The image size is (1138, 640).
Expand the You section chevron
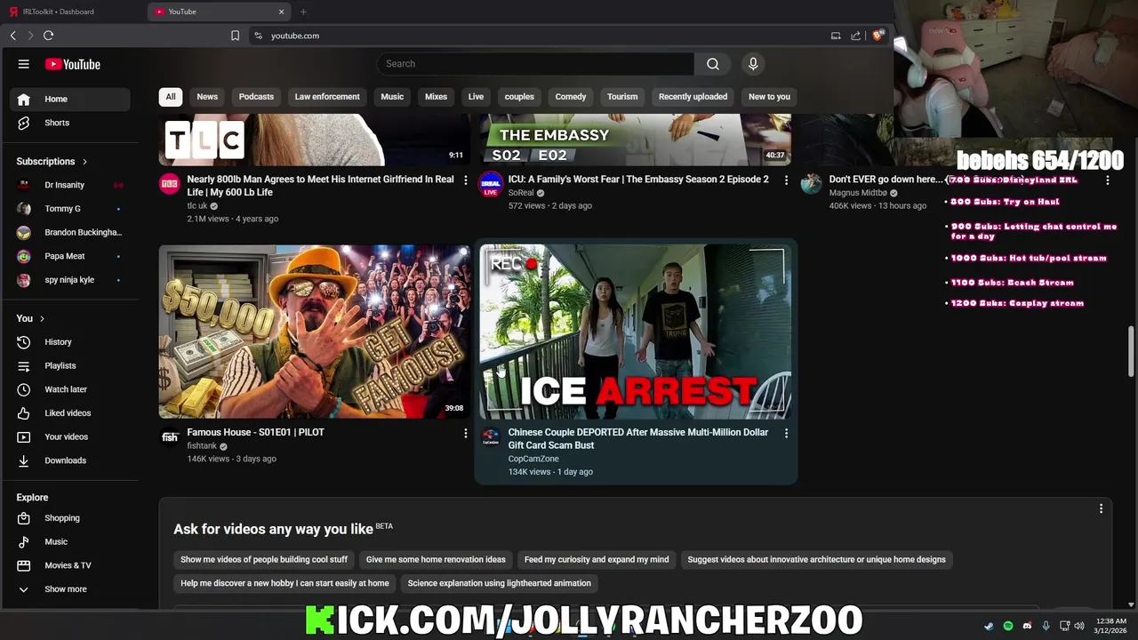(x=42, y=318)
